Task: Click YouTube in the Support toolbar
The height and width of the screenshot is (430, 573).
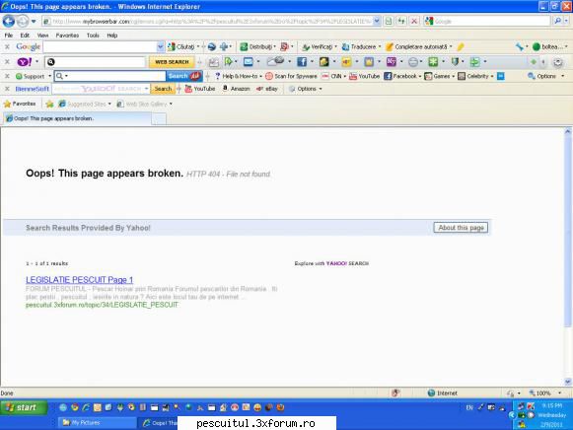Action: tap(364, 76)
